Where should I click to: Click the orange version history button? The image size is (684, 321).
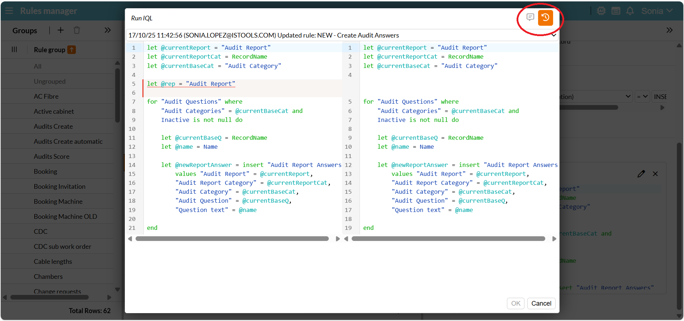(x=545, y=18)
